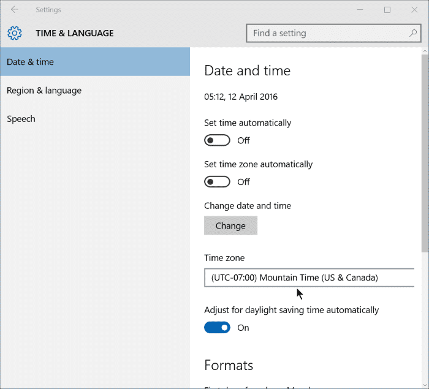Click the 'Date and time' heading
Screen dimensions: 429x389
(248, 70)
